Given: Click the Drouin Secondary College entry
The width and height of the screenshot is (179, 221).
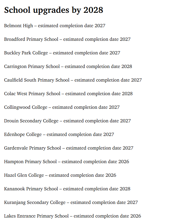Looking at the screenshot, I should point(67,121).
